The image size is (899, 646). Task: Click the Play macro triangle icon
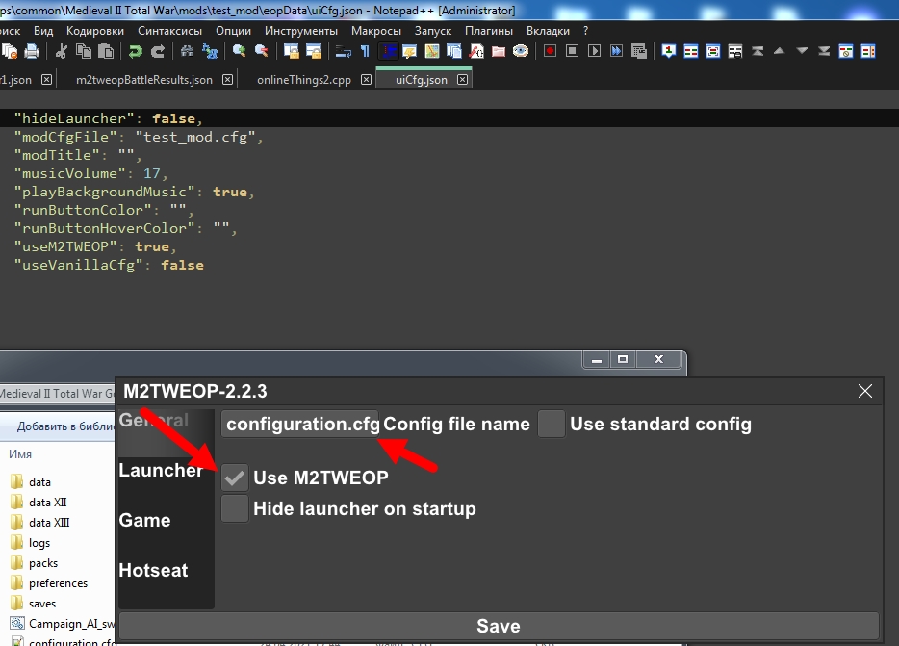pos(595,52)
